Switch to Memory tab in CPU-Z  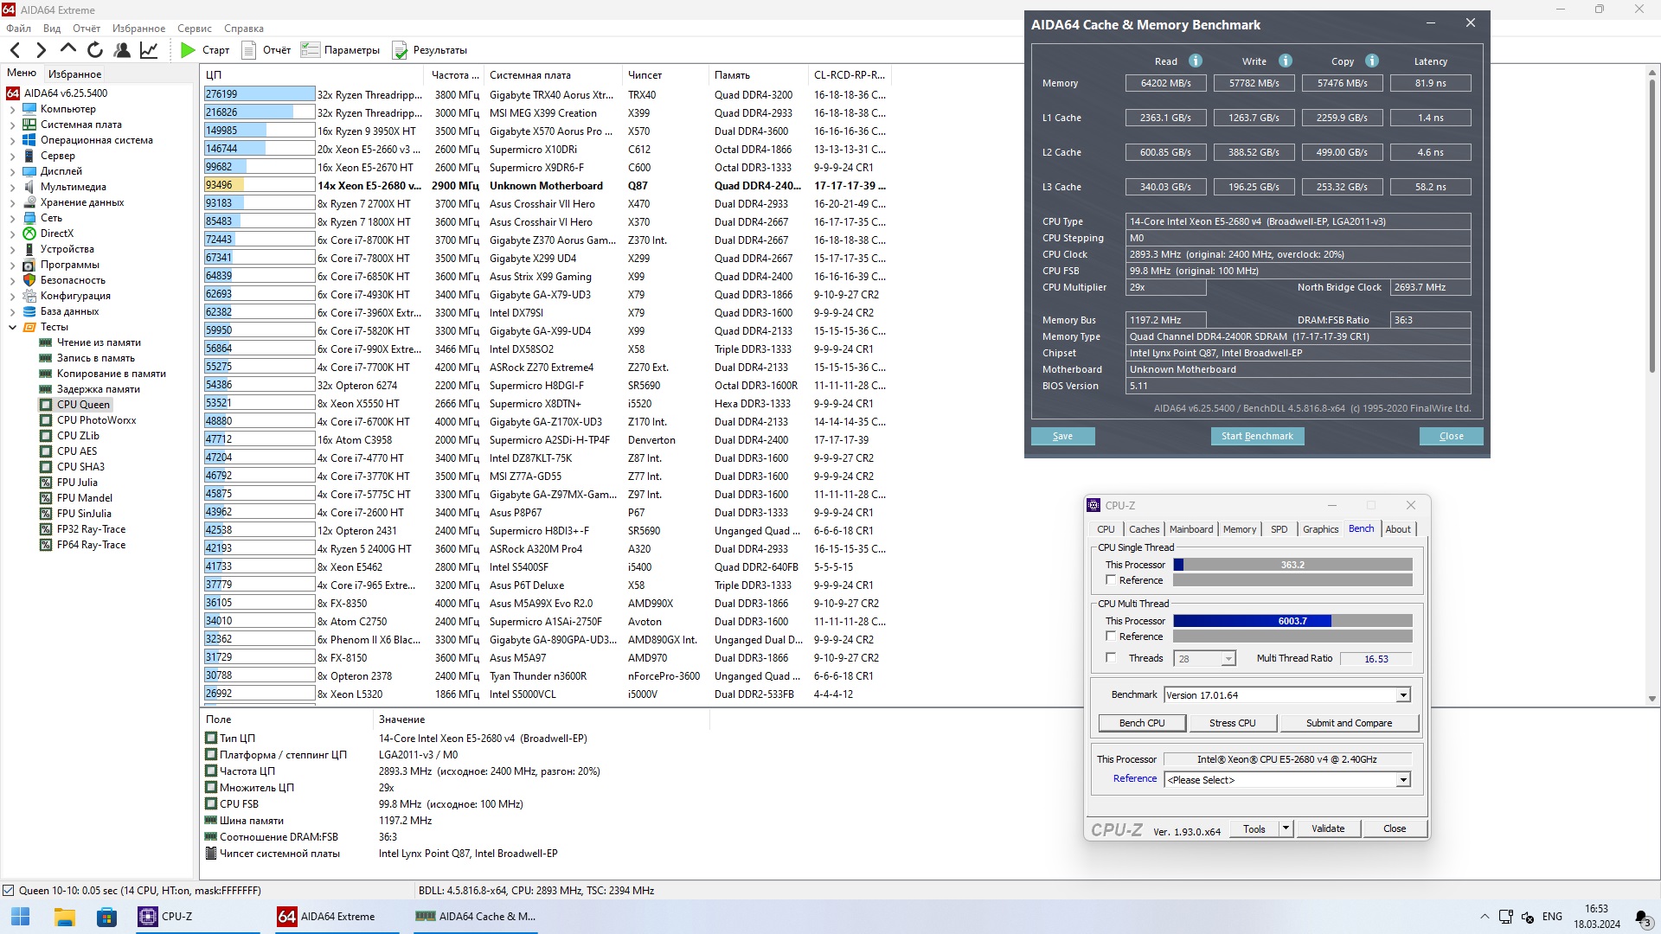point(1239,529)
